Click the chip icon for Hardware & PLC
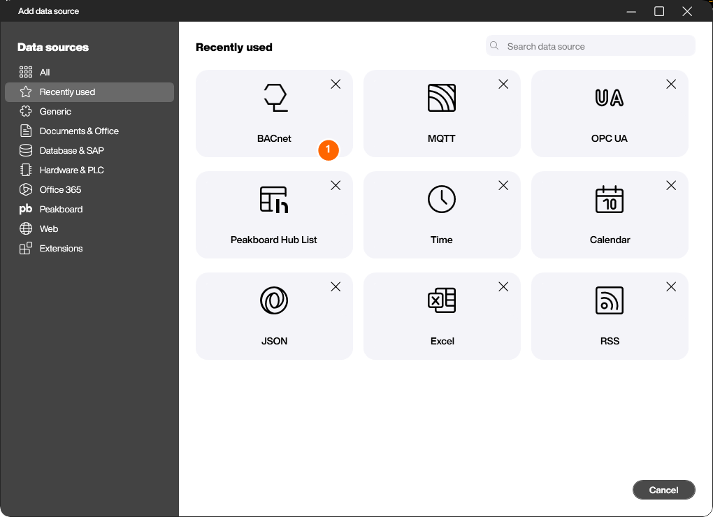The width and height of the screenshot is (713, 517). click(26, 170)
